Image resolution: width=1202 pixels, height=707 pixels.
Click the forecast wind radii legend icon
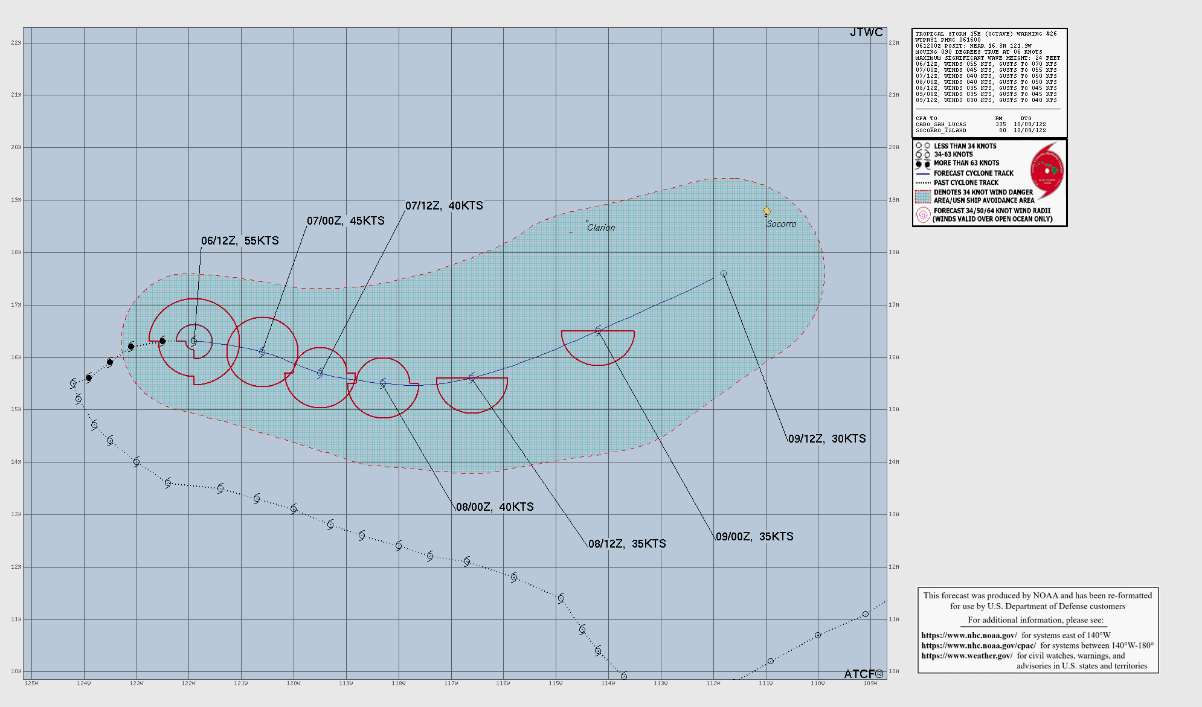[922, 215]
